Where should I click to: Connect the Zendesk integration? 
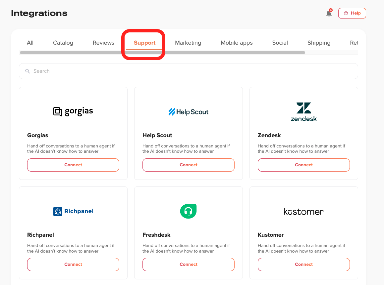[304, 165]
